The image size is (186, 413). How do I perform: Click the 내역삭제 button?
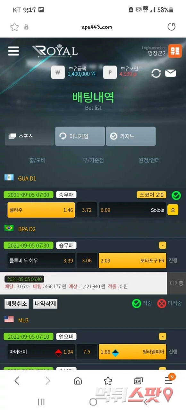point(45,304)
